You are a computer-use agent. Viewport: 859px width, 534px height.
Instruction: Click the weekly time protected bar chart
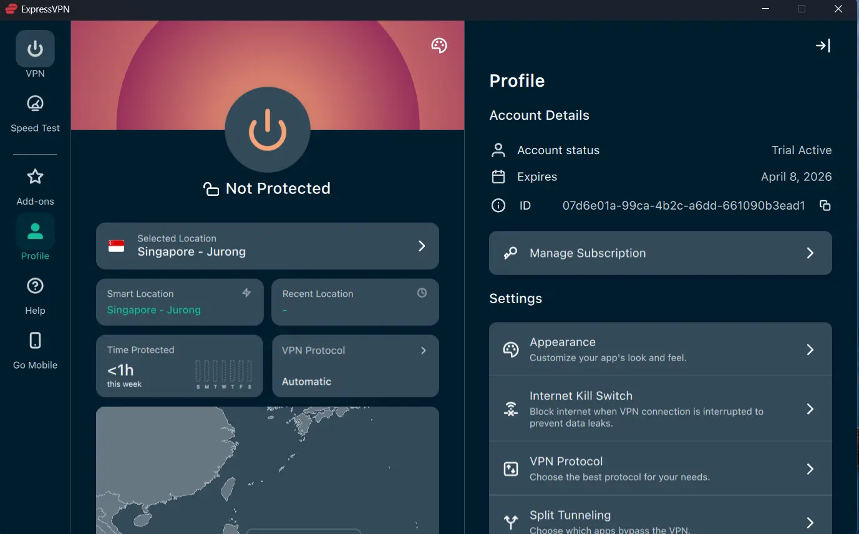click(224, 374)
